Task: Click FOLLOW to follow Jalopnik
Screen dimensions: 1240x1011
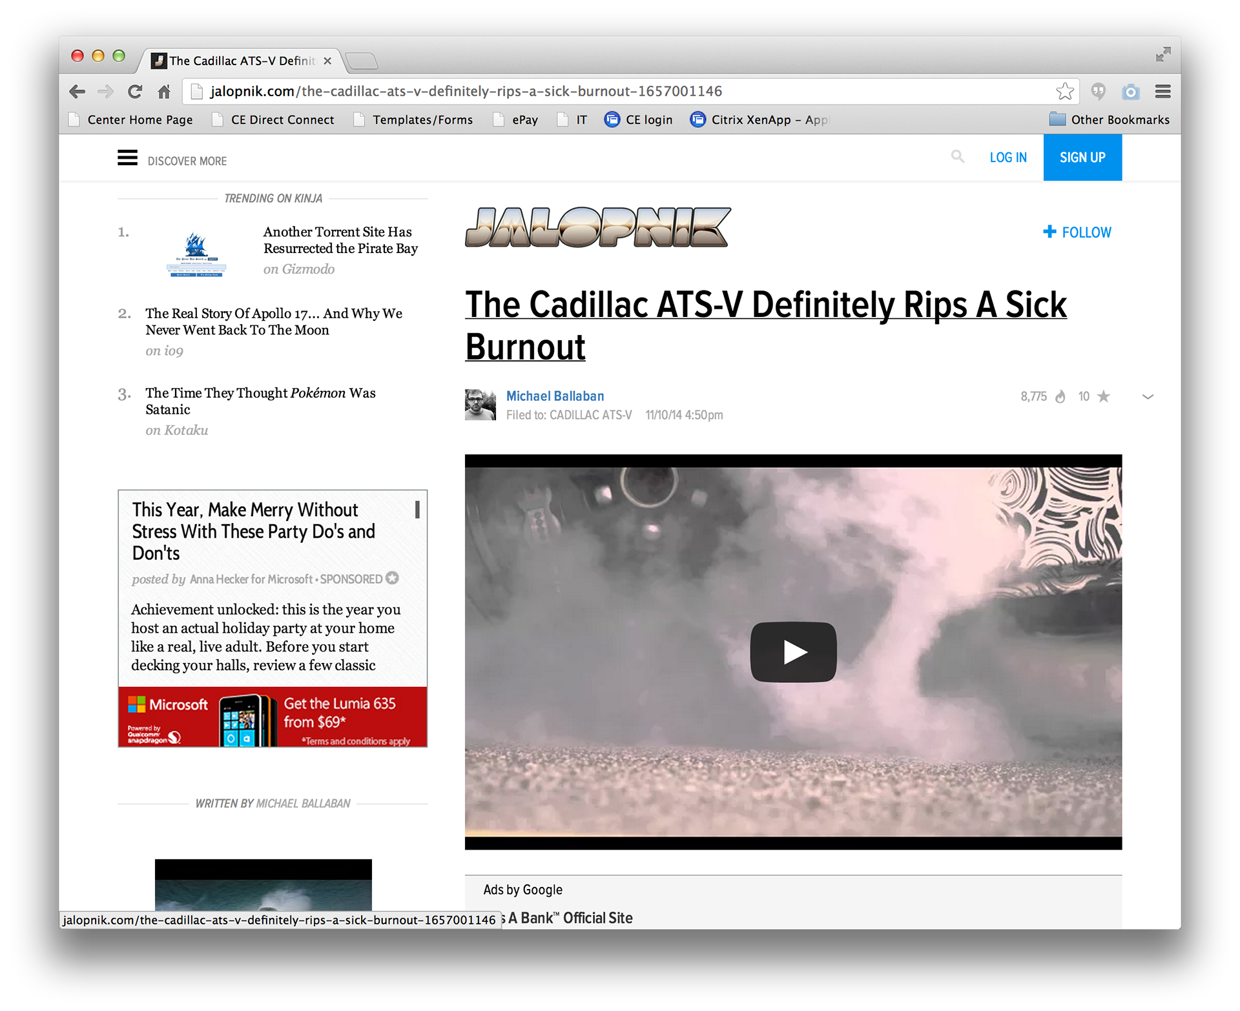Action: click(x=1086, y=232)
